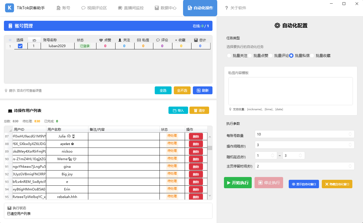Viewport: 363px width, 223px height.
Task: Adjust the random delay minimum spinner
Action: coord(272,155)
